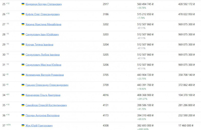Screen dimensions: 201x130
Task: Click flag icon next to Жук Юрій Григорович
Action: pyautogui.click(x=23, y=125)
